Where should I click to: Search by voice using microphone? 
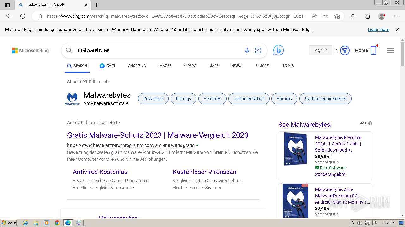(247, 50)
